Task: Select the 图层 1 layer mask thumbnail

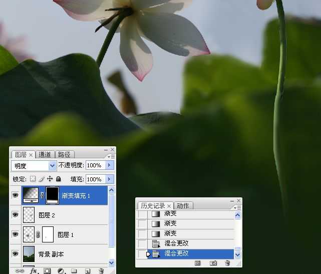Action: pos(48,234)
